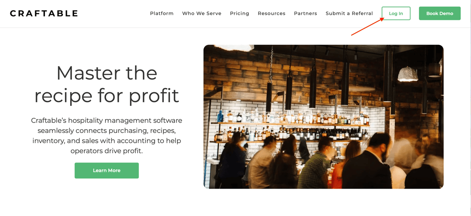471x216 pixels.
Task: Click the 'Master the recipe for profit' headline
Action: pyautogui.click(x=107, y=84)
